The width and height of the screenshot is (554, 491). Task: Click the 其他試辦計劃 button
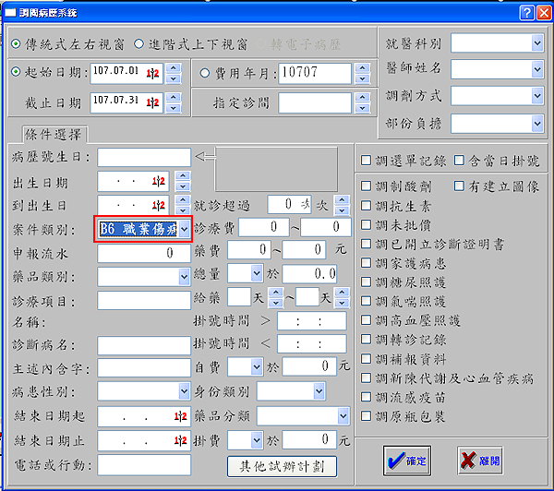tap(282, 466)
